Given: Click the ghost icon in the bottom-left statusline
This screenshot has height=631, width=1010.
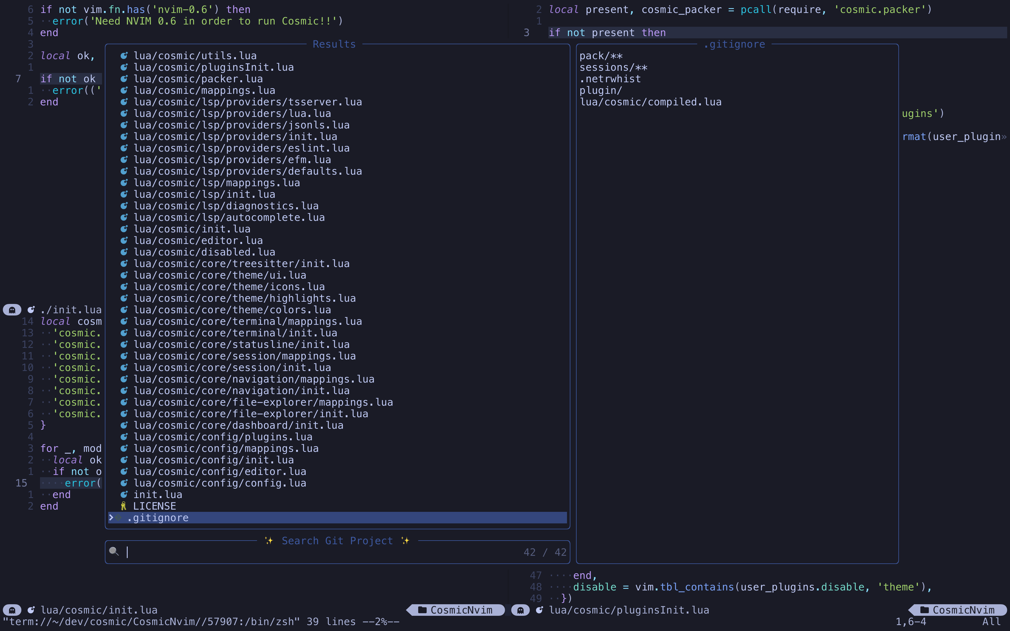Looking at the screenshot, I should click(x=12, y=610).
